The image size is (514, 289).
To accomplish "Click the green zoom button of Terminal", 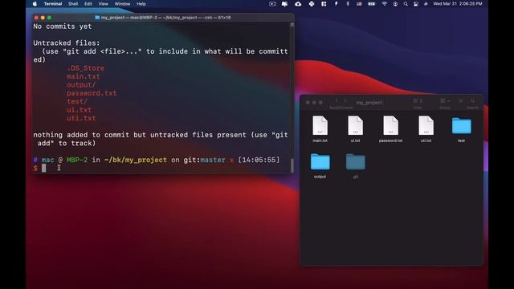I will 49,18.
